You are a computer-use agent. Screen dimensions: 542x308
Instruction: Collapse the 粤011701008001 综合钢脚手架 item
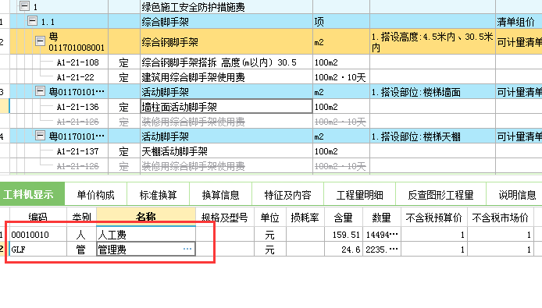40,41
